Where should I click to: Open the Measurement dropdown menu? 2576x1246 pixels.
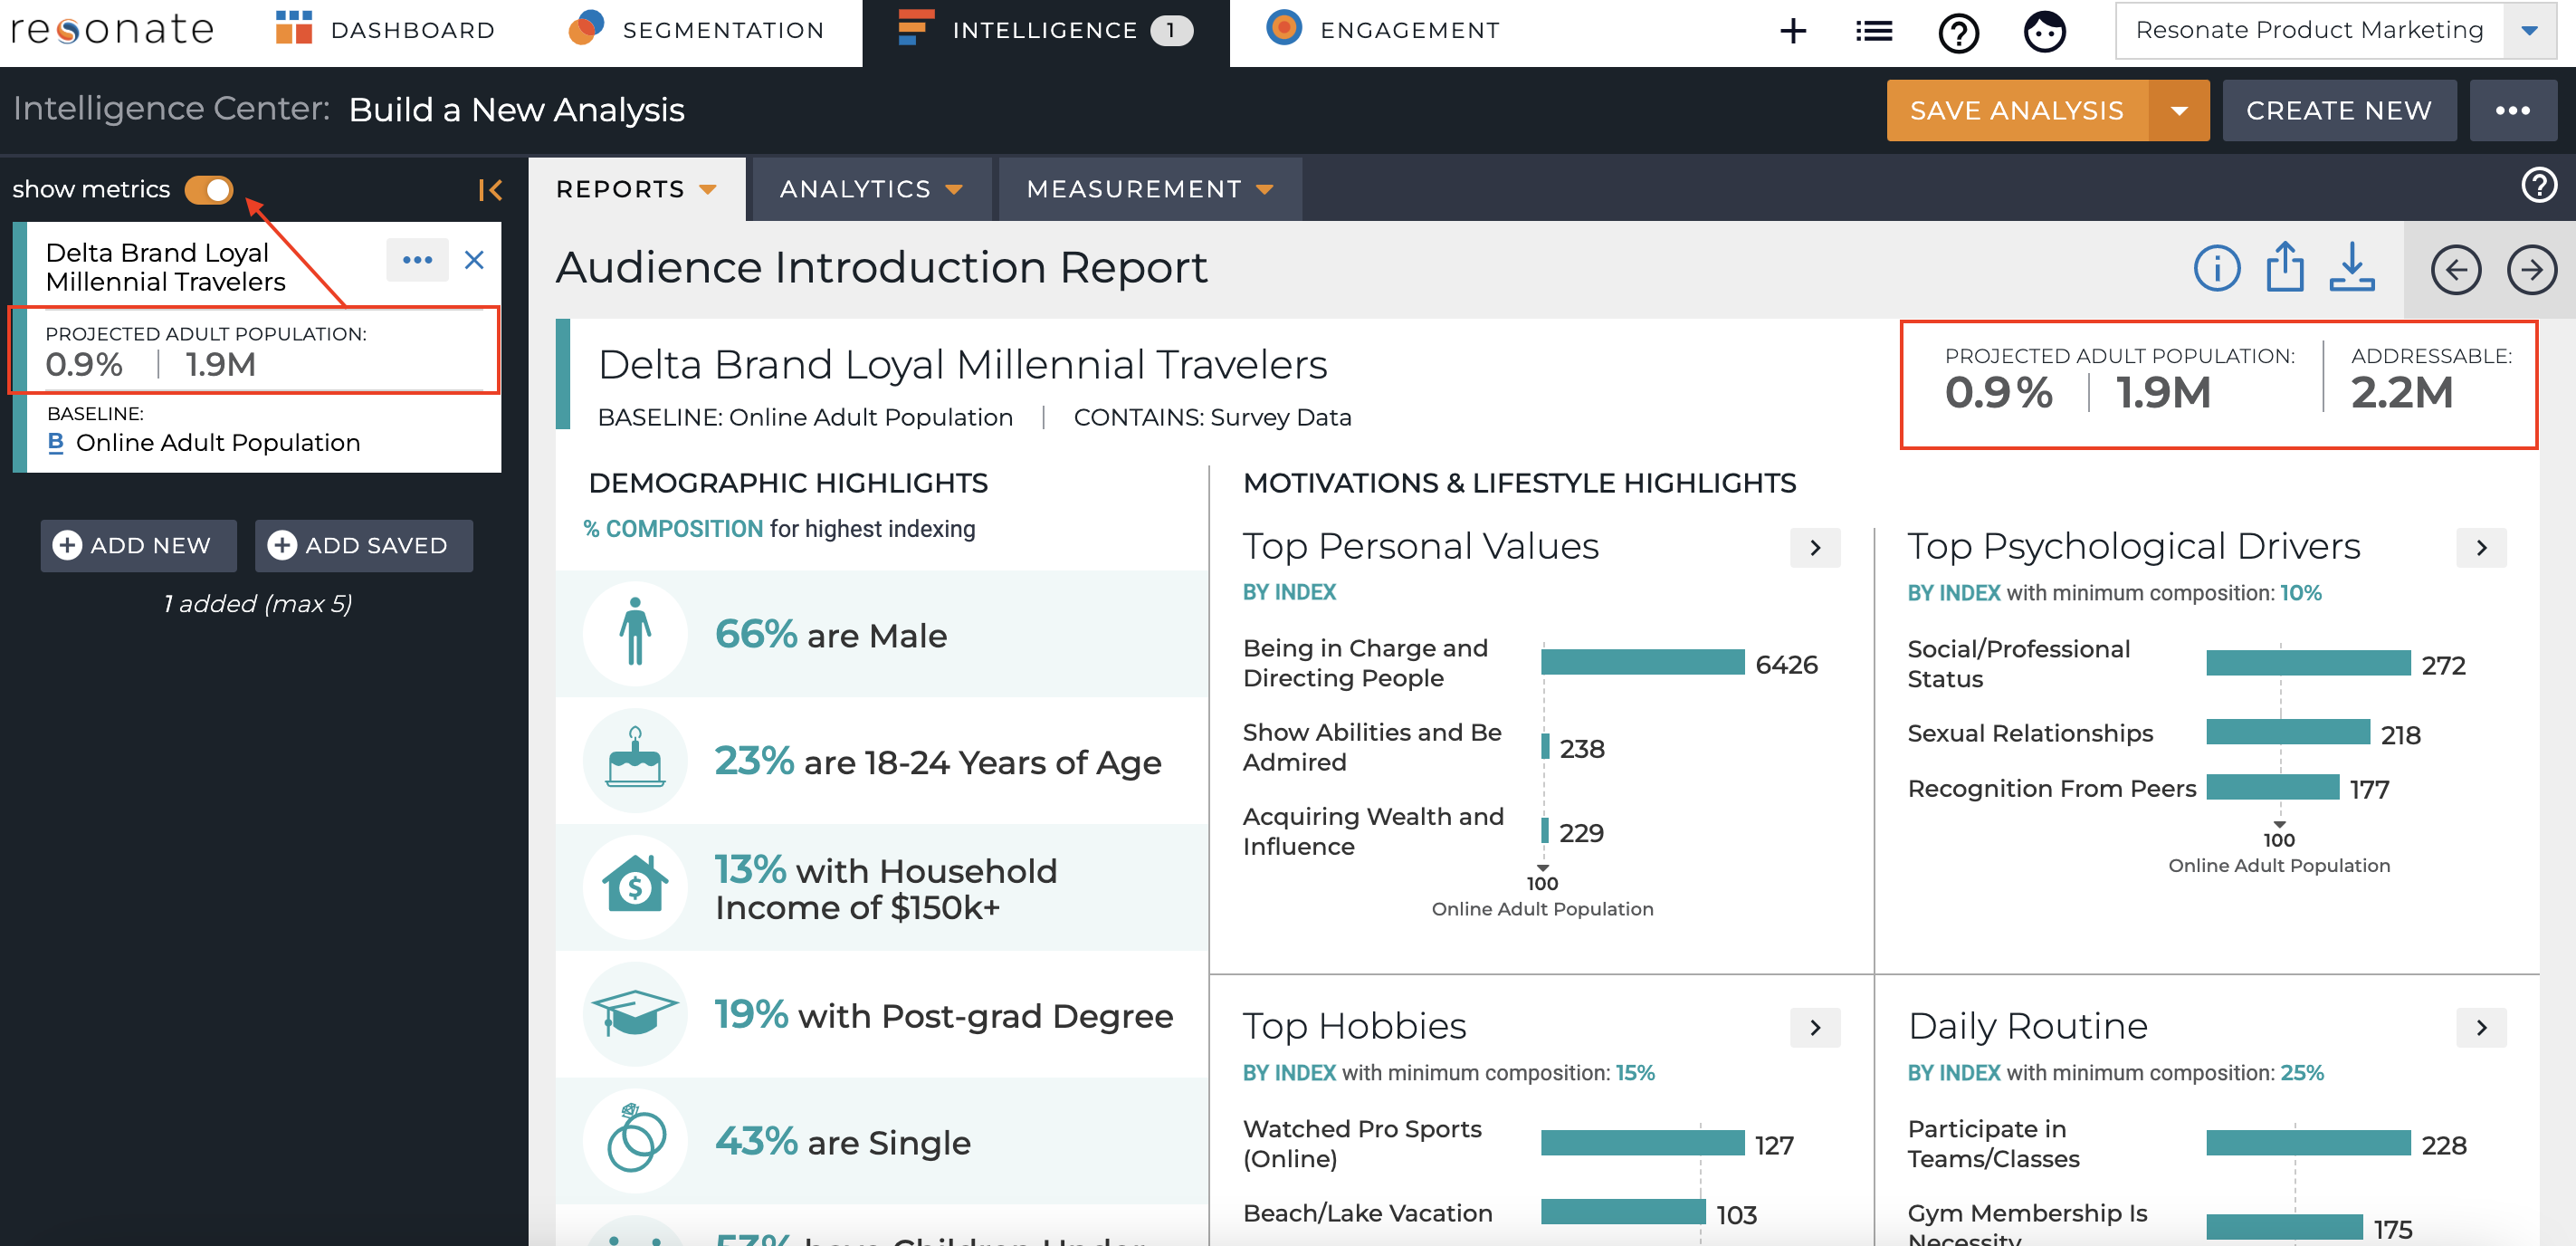click(x=1150, y=189)
